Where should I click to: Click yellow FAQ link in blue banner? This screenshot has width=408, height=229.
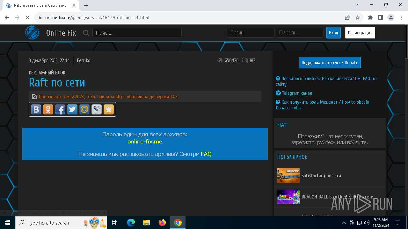tap(206, 154)
